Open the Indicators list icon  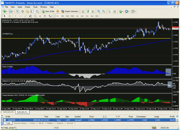click(x=120, y=11)
